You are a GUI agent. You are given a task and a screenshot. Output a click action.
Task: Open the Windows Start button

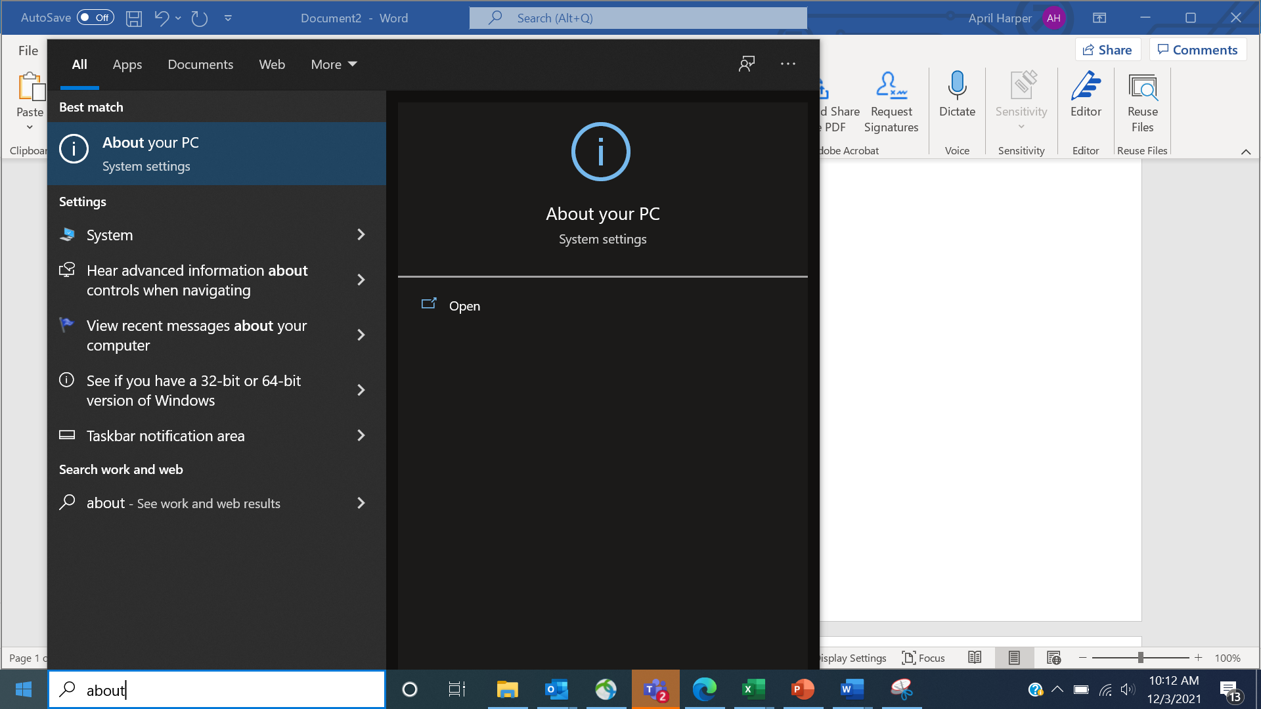[x=24, y=689]
